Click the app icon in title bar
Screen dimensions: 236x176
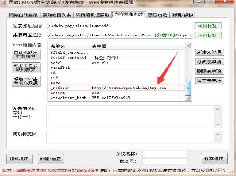coord(4,2)
